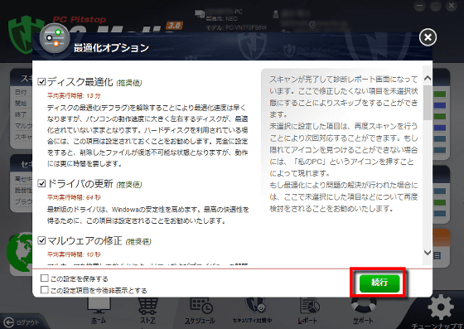The image size is (464, 329).
Task: Click the user profile icon at top
Action: (276, 14)
